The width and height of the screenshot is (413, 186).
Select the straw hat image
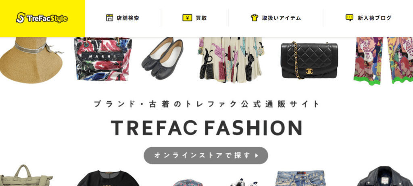click(31, 61)
